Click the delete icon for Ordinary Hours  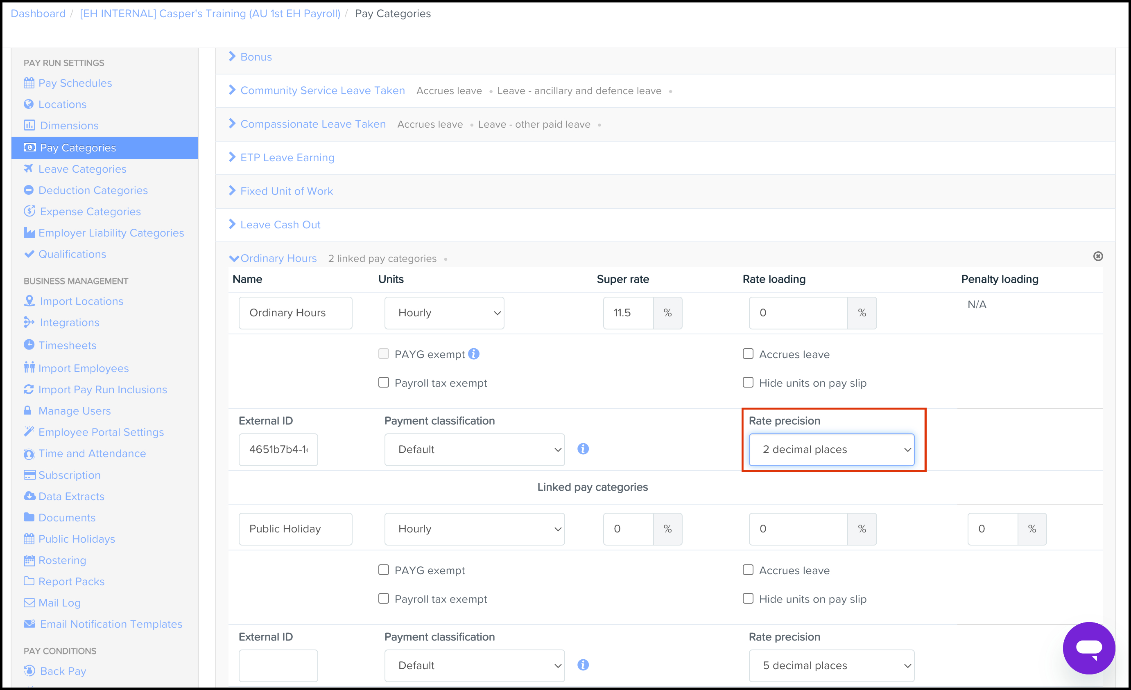(x=1097, y=256)
